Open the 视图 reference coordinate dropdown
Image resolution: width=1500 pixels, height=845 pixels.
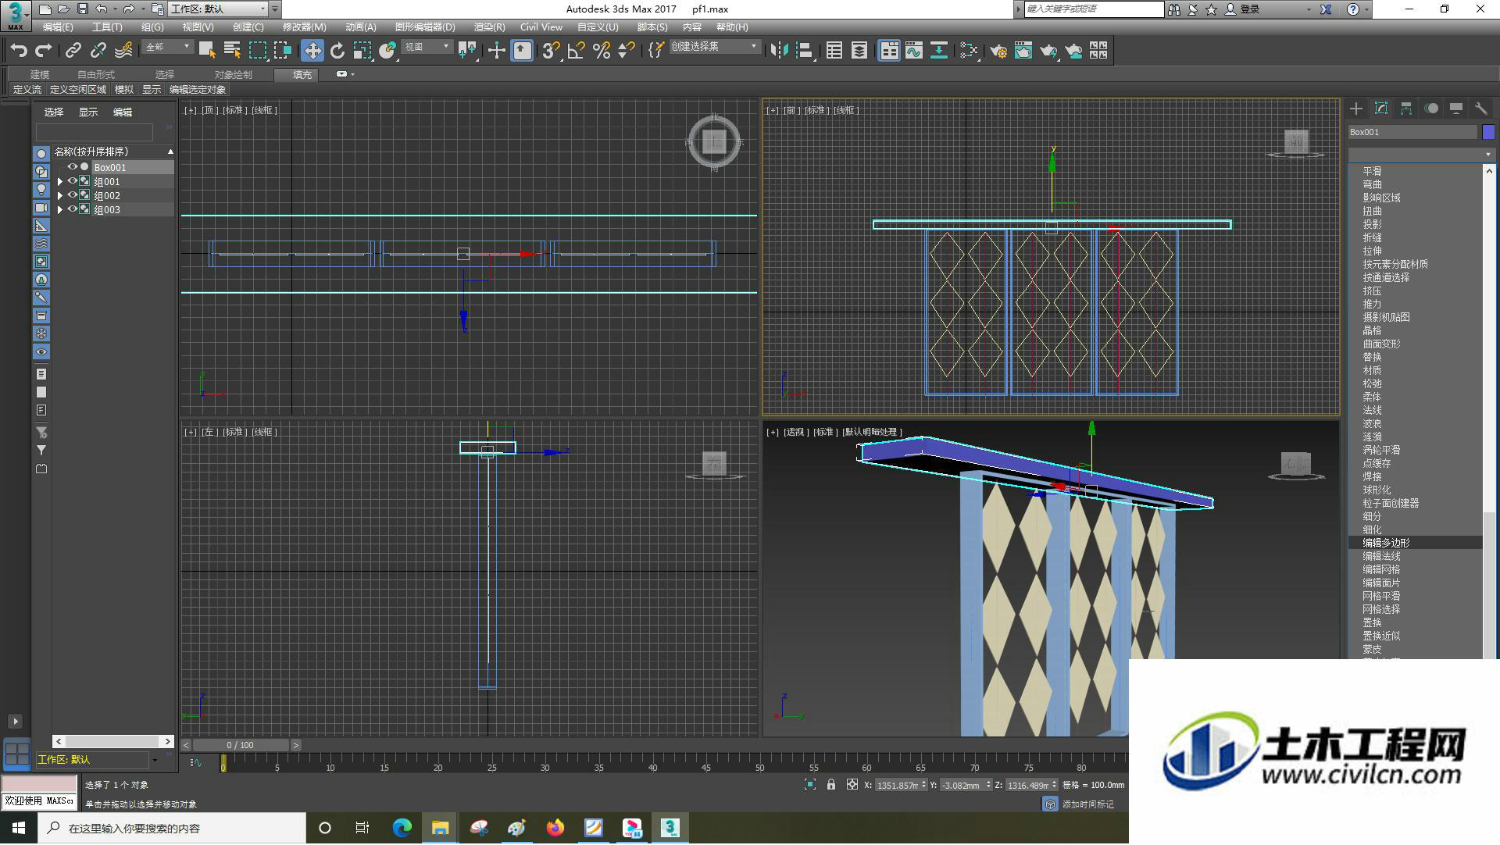(x=427, y=47)
